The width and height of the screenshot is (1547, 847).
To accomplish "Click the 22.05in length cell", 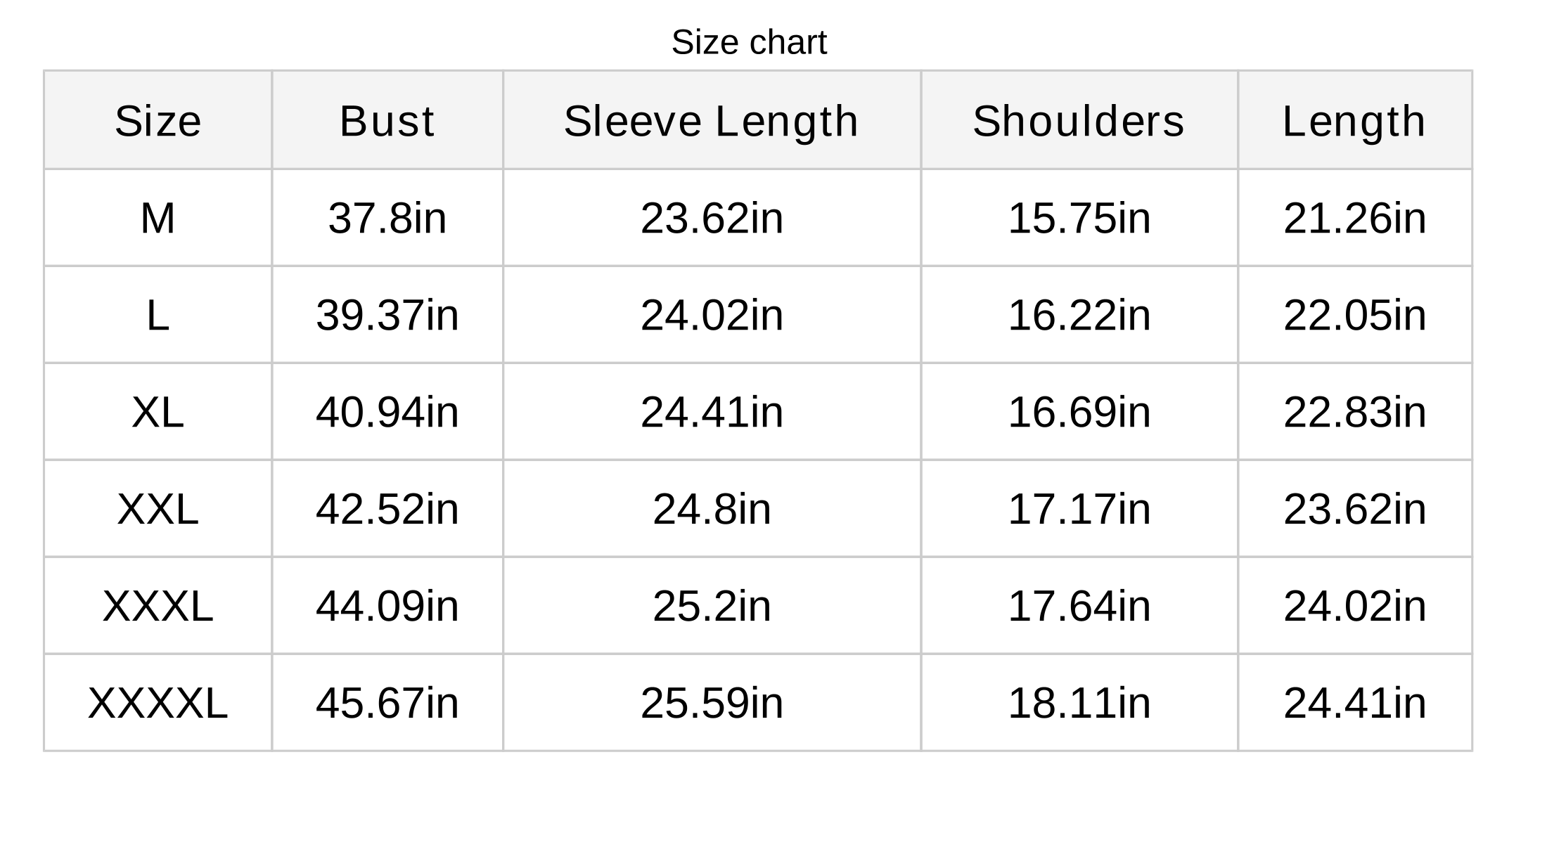I will coord(1354,315).
